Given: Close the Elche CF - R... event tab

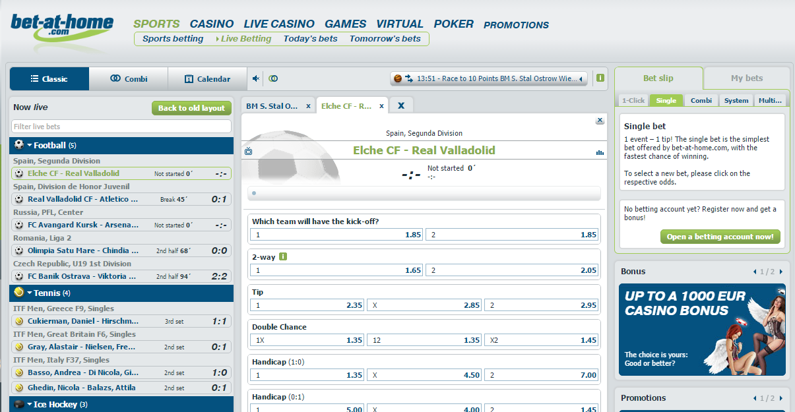Looking at the screenshot, I should tap(381, 106).
